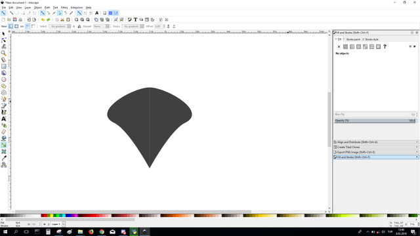This screenshot has width=420, height=236.
Task: Toggle master snapping enable button
Action: 3,13
